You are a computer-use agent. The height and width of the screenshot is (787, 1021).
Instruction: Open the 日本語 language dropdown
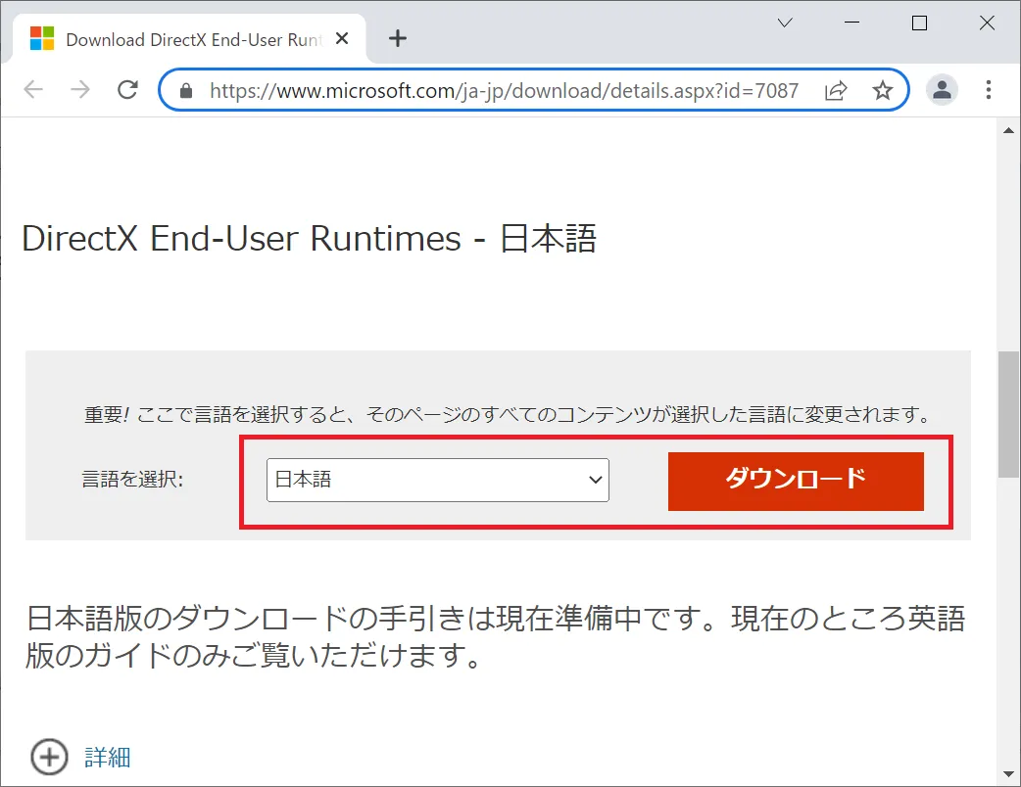[438, 480]
